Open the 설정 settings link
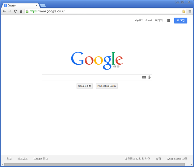194x167 pixels. point(158,159)
